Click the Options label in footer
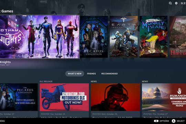 coord(164,121)
